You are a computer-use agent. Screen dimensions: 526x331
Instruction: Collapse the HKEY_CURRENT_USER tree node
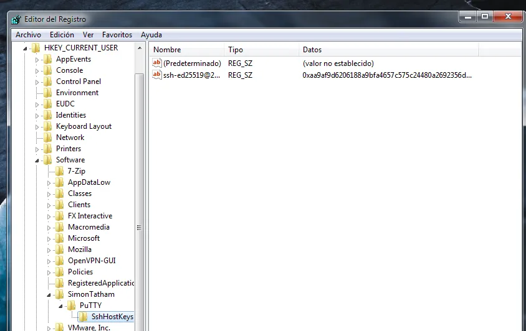(25, 49)
